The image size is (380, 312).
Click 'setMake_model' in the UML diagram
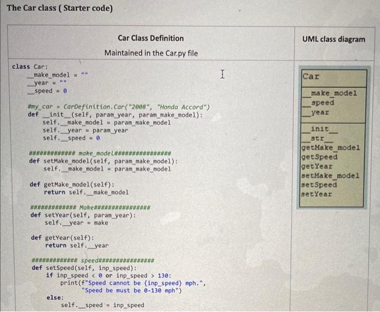(330, 176)
